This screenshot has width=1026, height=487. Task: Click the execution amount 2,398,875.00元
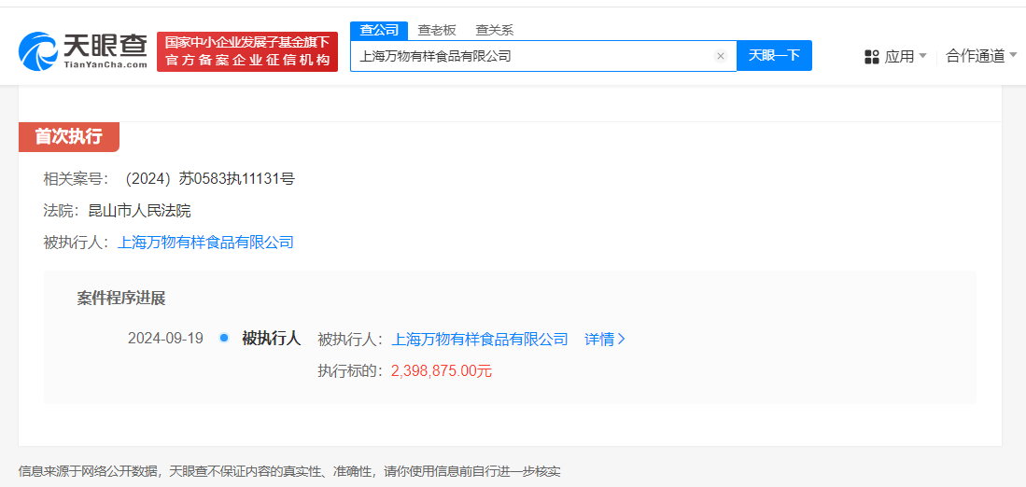(x=441, y=371)
